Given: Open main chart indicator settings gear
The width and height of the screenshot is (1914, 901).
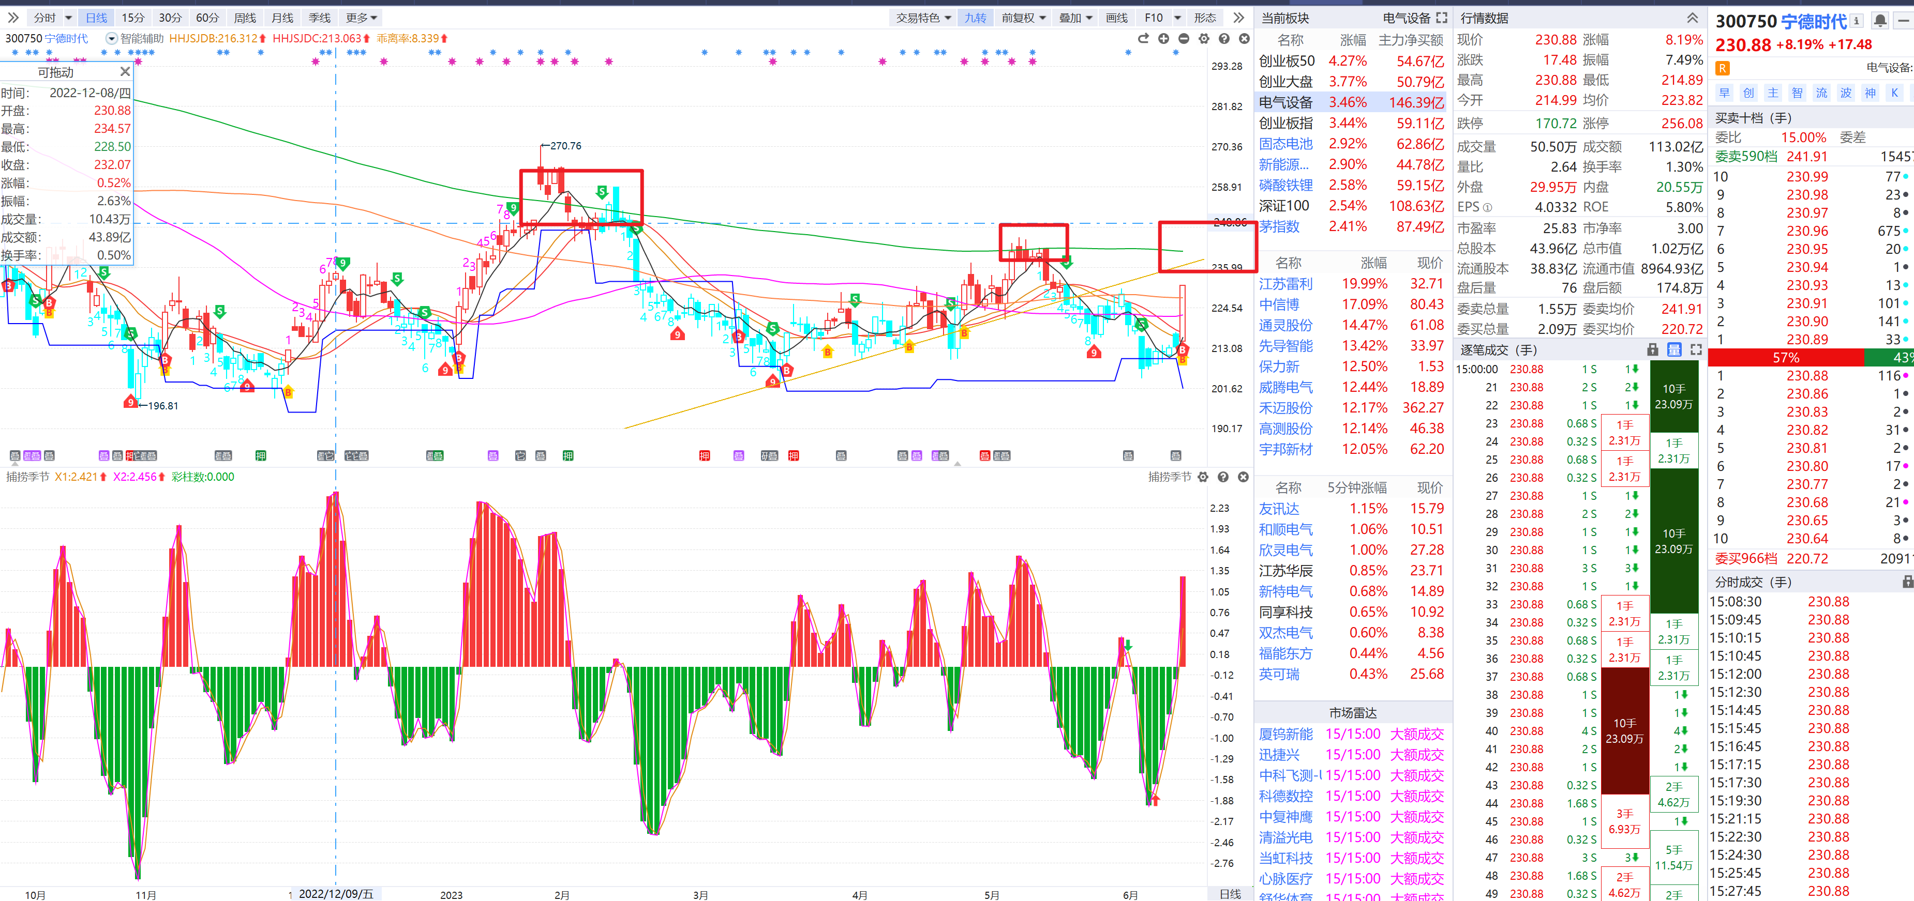Looking at the screenshot, I should click(1204, 39).
